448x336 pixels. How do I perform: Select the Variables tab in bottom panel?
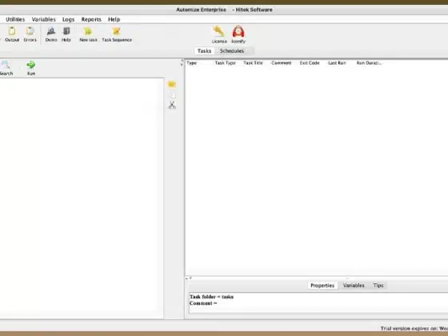354,286
